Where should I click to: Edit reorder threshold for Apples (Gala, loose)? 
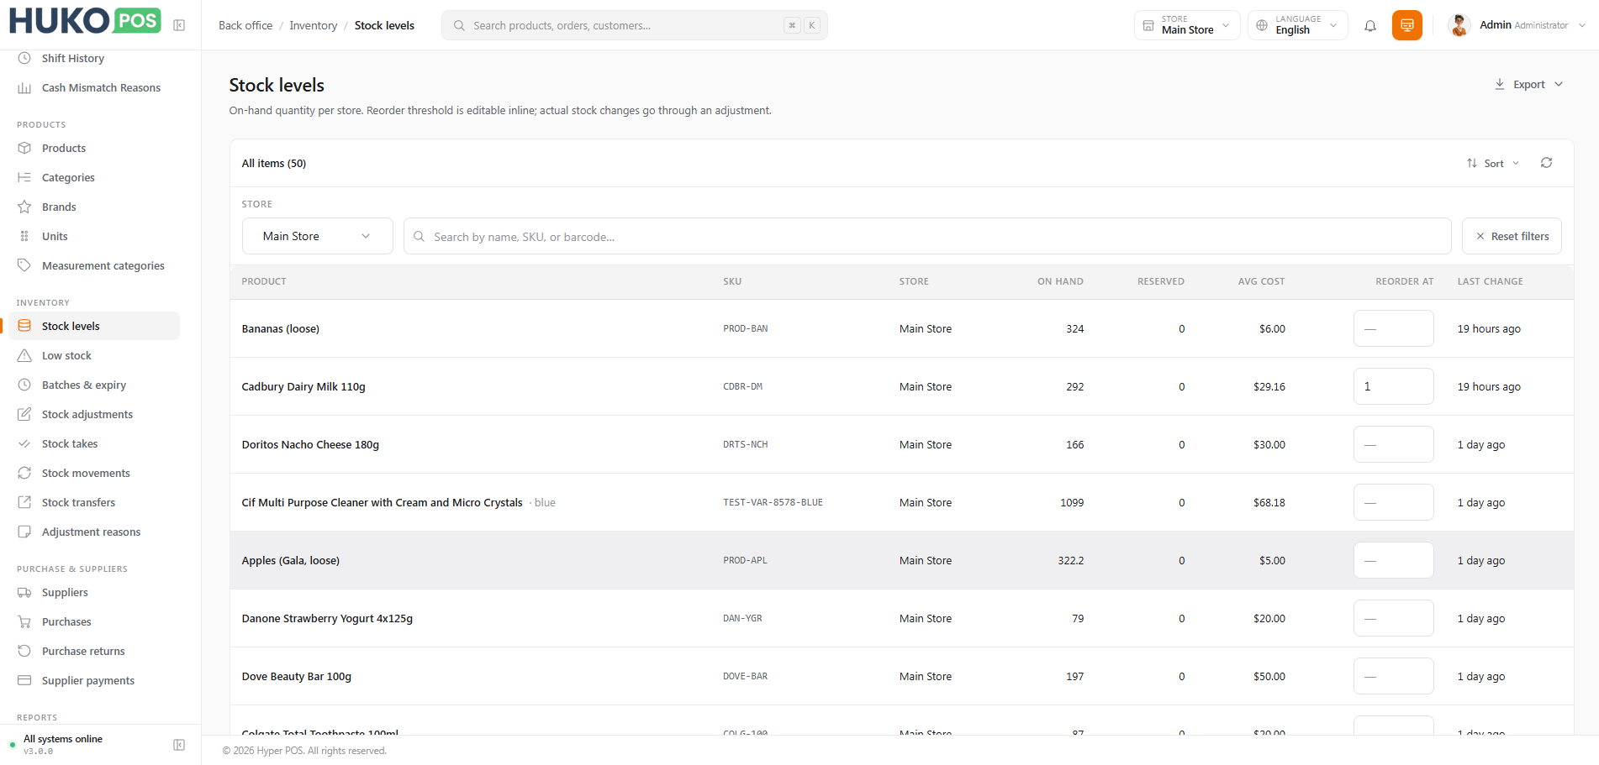[1393, 560]
